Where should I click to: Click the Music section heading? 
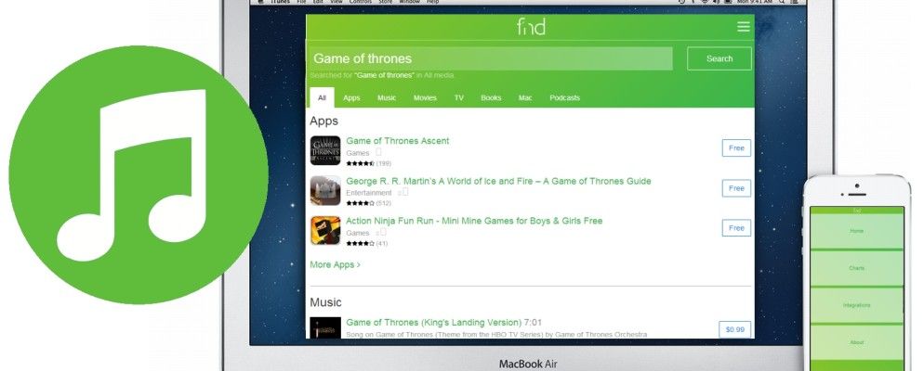[325, 302]
